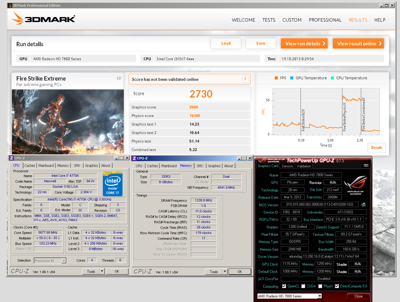Save the BIOS using the chip icon in GPU-Z
This screenshot has height=302, width=400.
click(363, 205)
